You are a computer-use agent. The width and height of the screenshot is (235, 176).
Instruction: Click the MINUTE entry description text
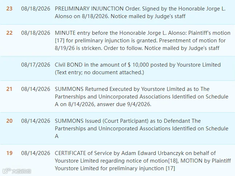[142, 41]
